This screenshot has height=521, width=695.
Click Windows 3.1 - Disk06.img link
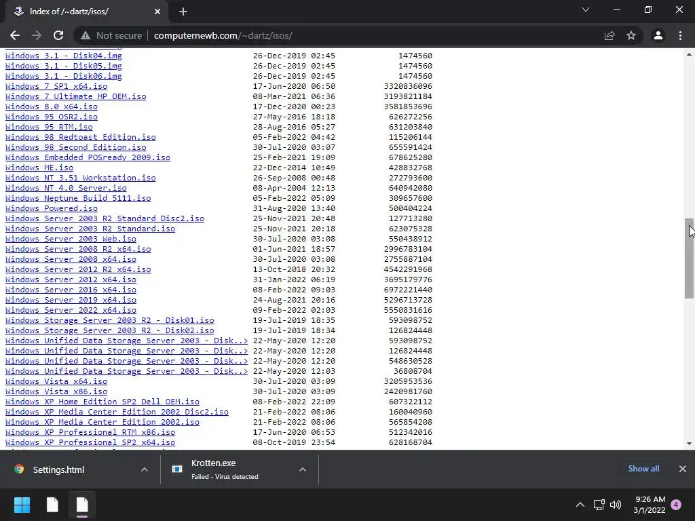click(63, 76)
